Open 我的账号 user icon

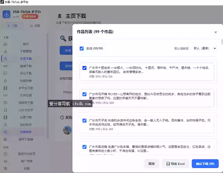(x=6, y=125)
